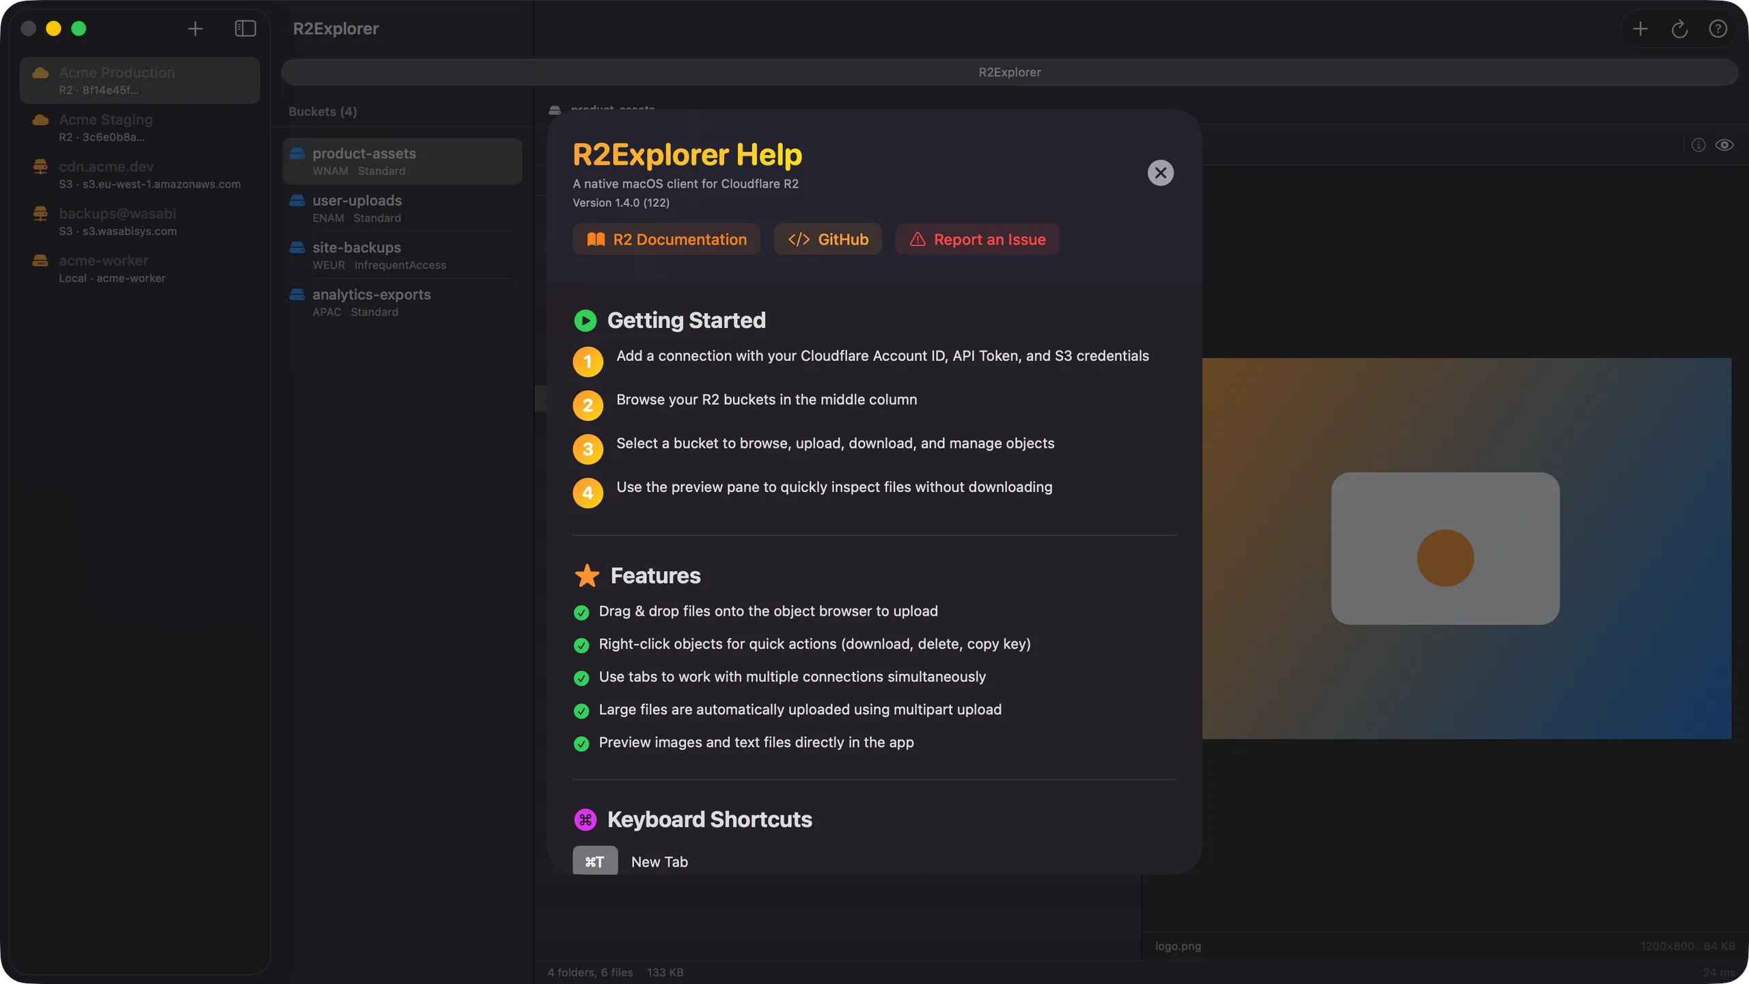This screenshot has width=1749, height=984.
Task: Click the book icon on R2 Documentation
Action: click(596, 239)
